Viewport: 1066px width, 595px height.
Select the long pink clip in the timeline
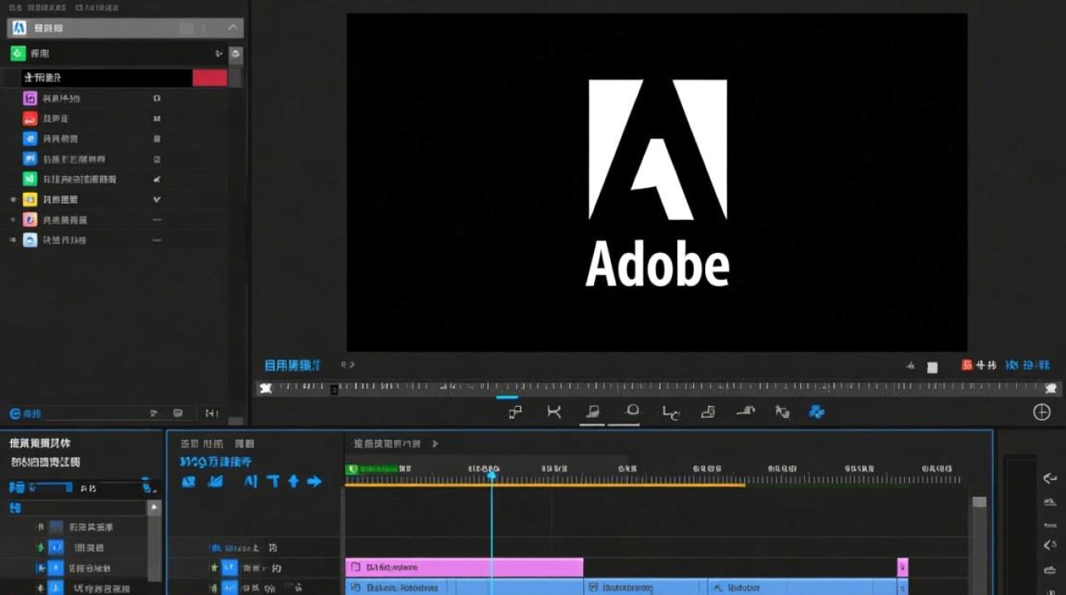464,567
